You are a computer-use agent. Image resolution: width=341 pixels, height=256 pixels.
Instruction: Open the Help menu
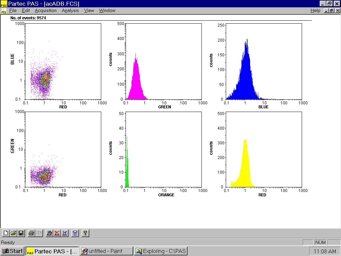[x=315, y=11]
